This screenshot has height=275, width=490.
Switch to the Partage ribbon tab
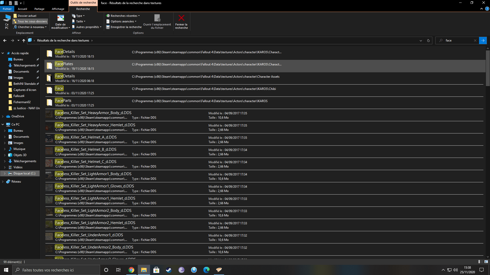pos(39,9)
